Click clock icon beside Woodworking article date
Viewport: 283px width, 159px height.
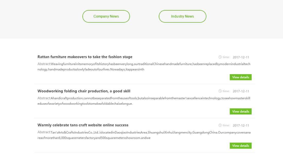tap(220, 91)
